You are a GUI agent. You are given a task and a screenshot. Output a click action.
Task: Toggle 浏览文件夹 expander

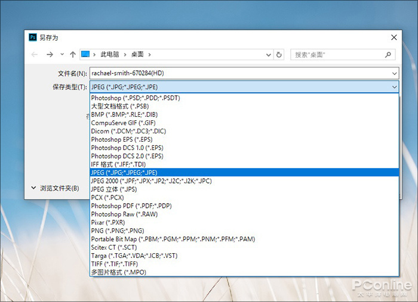tap(56, 188)
